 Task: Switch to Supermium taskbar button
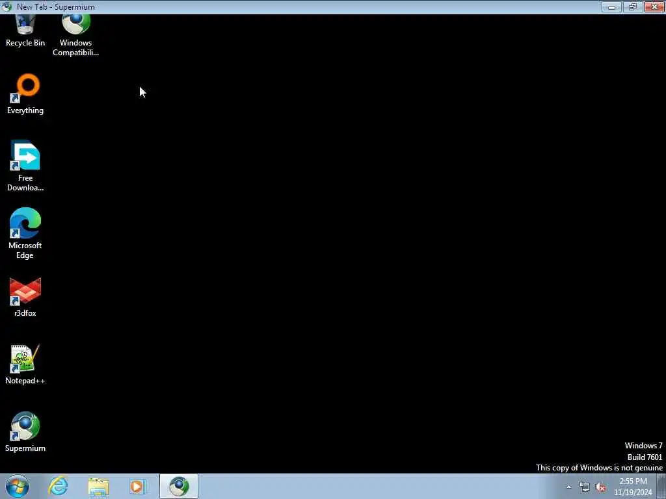pyautogui.click(x=179, y=486)
